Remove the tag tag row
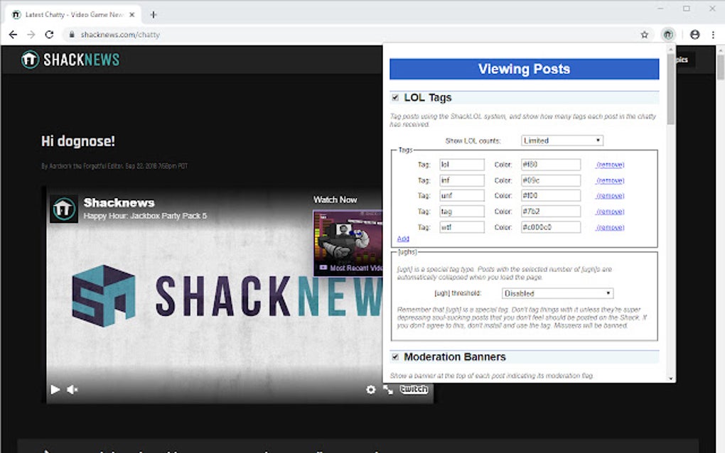The height and width of the screenshot is (453, 725). pos(610,212)
